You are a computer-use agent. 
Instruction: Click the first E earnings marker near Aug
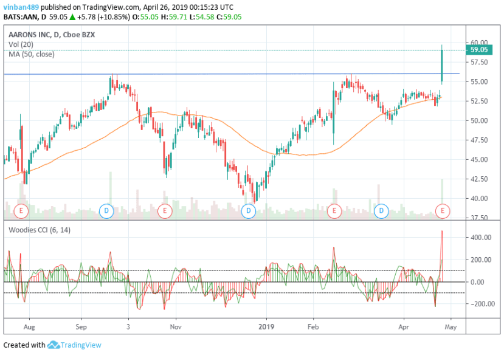pos(20,211)
